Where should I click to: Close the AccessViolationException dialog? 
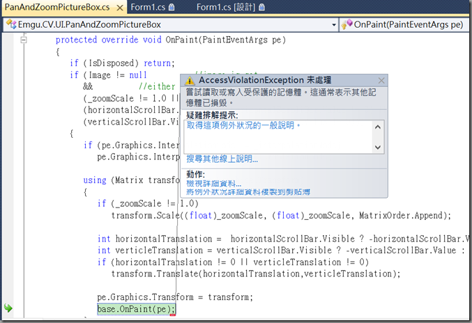pyautogui.click(x=381, y=81)
